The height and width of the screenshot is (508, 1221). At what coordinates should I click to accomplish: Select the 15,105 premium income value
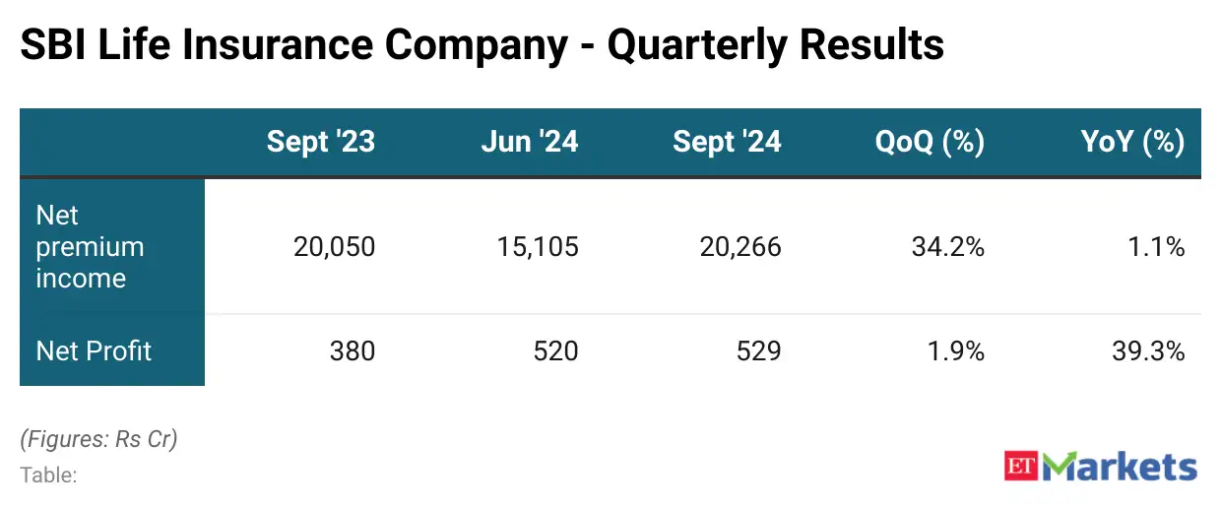537,247
